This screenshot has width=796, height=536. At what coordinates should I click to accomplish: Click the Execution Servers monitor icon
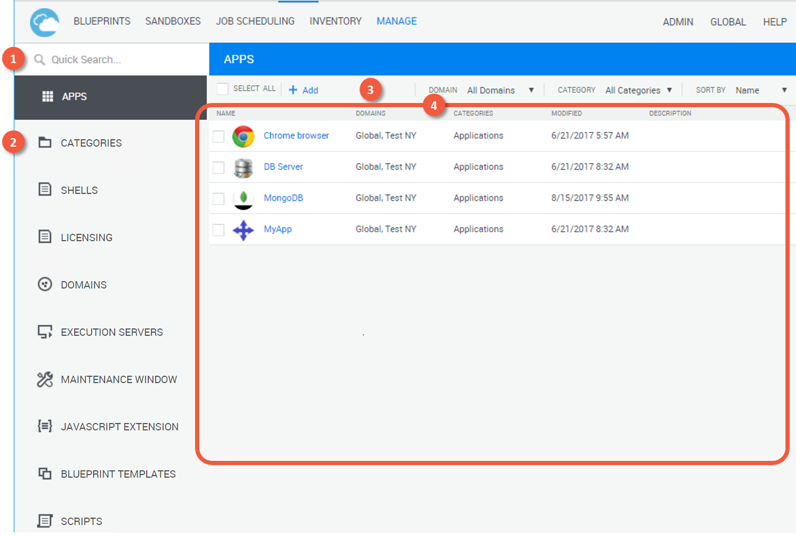(45, 332)
